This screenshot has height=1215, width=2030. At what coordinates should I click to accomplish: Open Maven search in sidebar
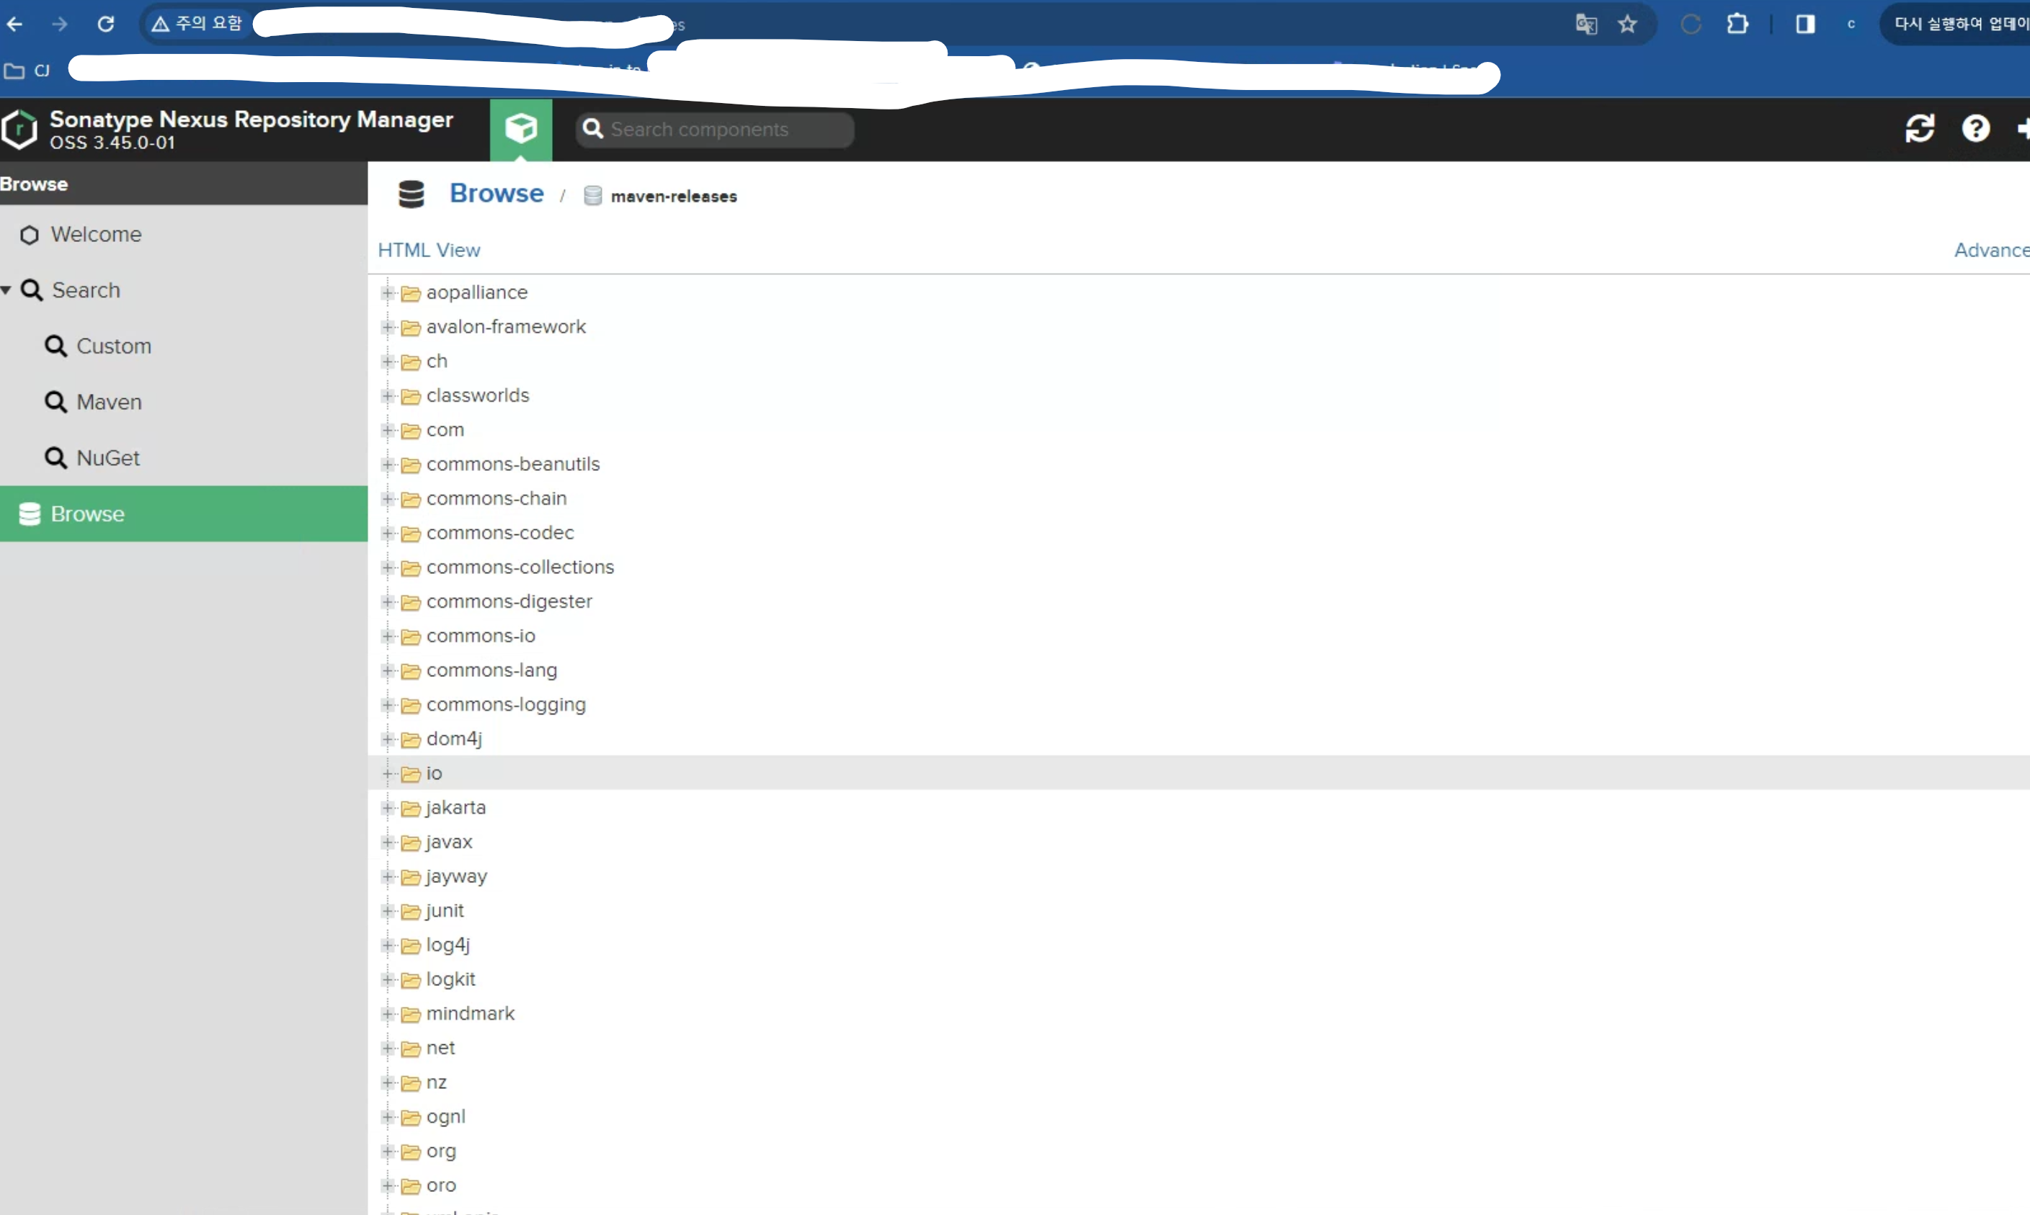109,402
